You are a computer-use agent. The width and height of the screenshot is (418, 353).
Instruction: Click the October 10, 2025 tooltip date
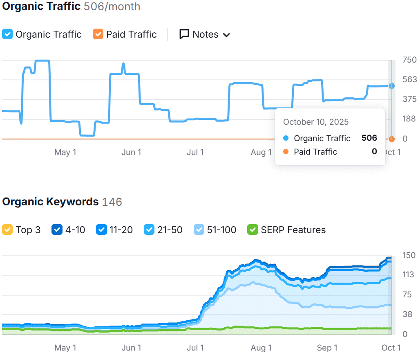point(316,122)
